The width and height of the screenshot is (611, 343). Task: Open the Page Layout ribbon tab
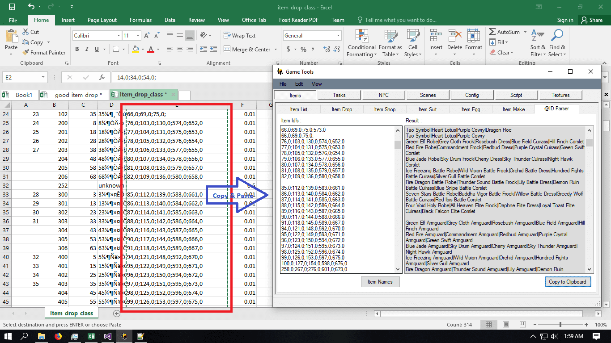click(102, 20)
